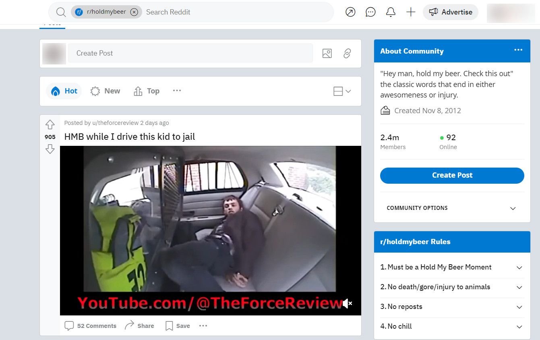Click the image upload icon in Create Post
The image size is (540, 340).
tap(327, 53)
